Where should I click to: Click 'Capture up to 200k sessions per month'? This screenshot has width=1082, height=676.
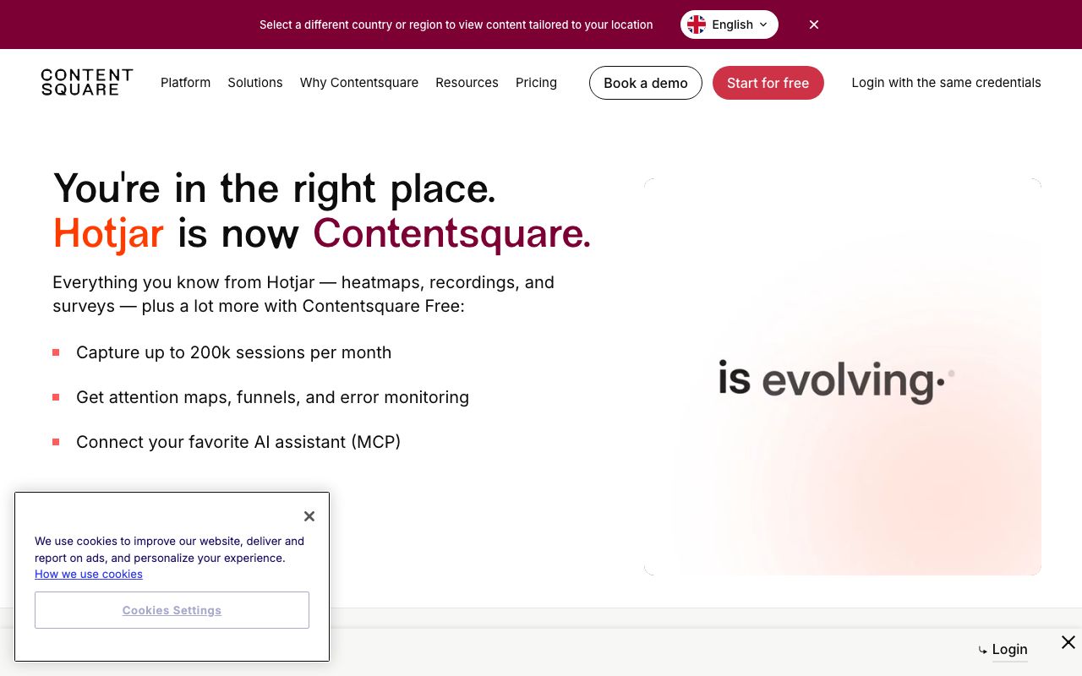[x=234, y=352]
